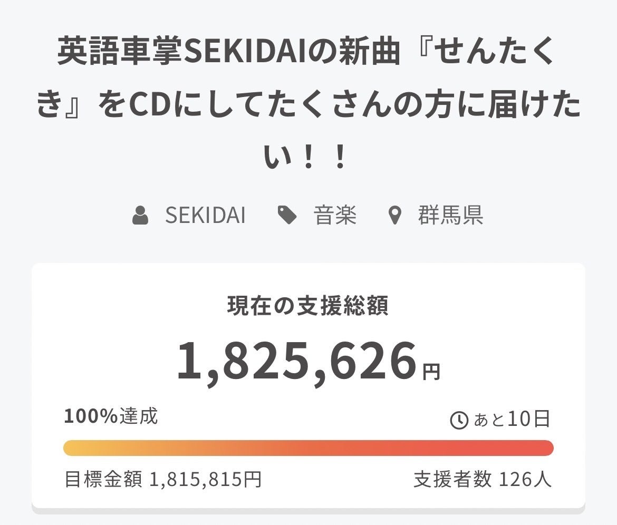
Task: Click the clock icon beside あと10日
Action: point(459,420)
